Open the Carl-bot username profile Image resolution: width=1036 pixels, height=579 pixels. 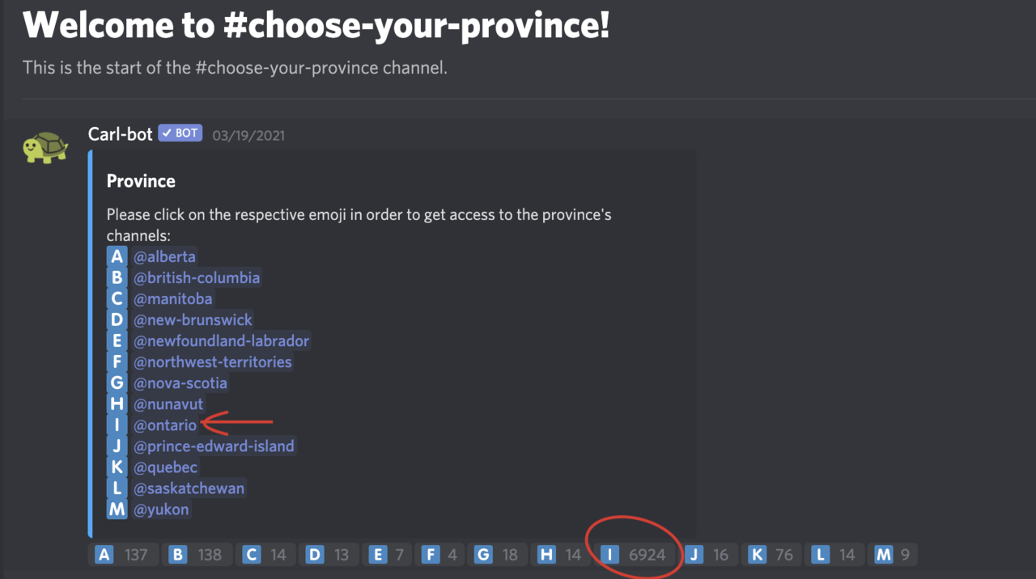click(x=120, y=134)
